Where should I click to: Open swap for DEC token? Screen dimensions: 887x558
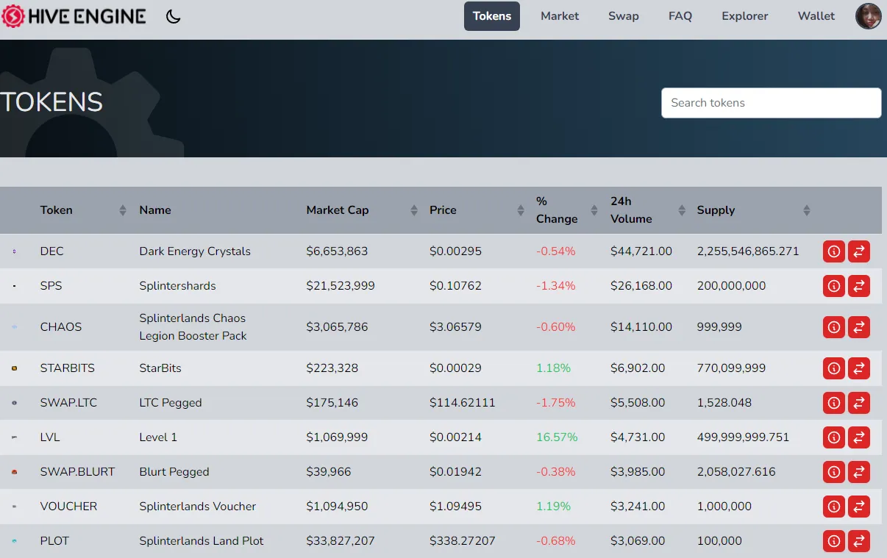(859, 251)
